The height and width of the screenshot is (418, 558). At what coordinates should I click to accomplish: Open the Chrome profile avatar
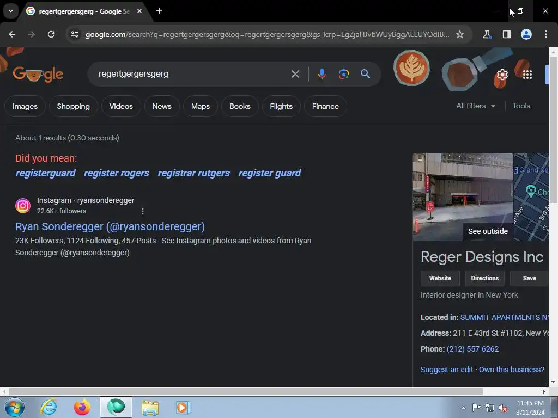526,34
